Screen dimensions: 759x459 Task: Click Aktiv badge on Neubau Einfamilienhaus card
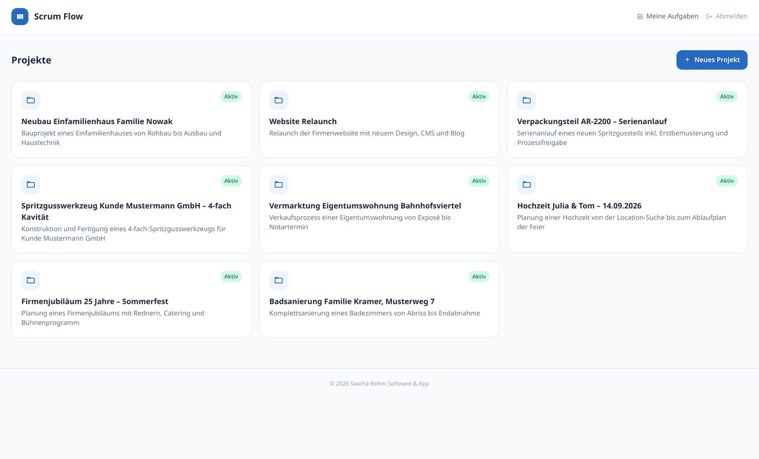coord(231,96)
